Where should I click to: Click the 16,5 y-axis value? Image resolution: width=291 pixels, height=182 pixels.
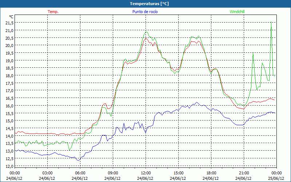[x=10, y=98]
